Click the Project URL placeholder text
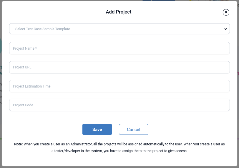 (x=22, y=67)
